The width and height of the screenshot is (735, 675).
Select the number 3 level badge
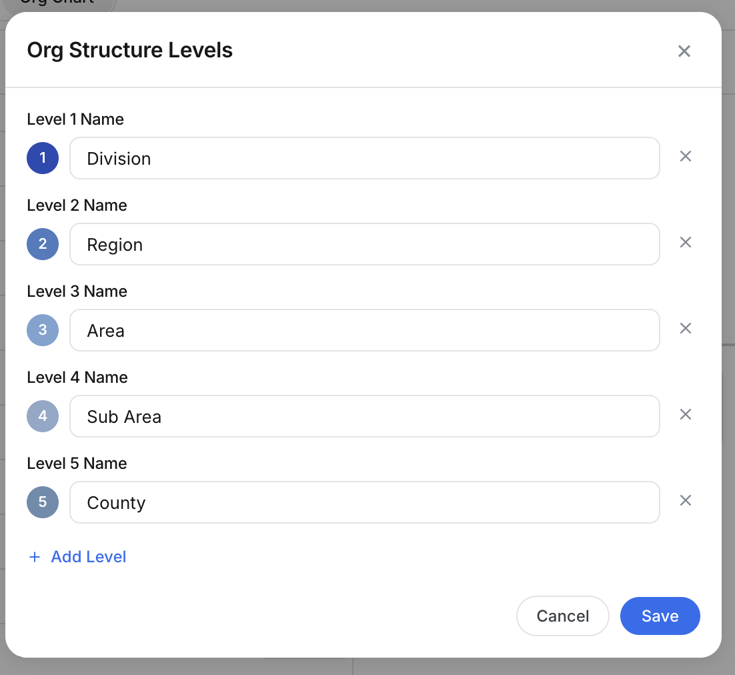[x=43, y=330]
